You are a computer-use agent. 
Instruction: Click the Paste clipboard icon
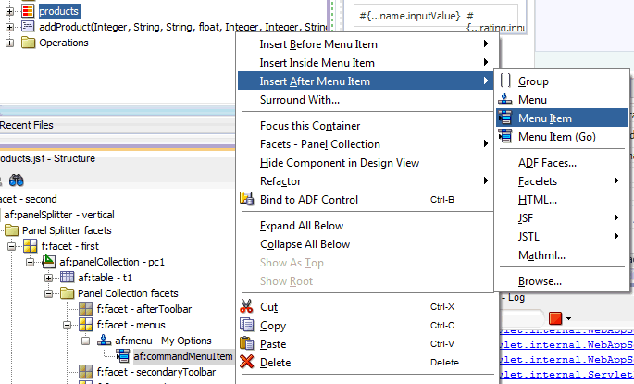[x=246, y=343]
